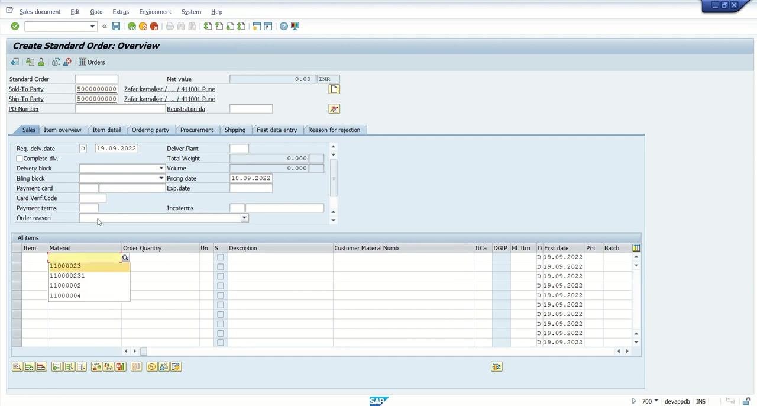Click the Display document flow icon

[x=15, y=62]
